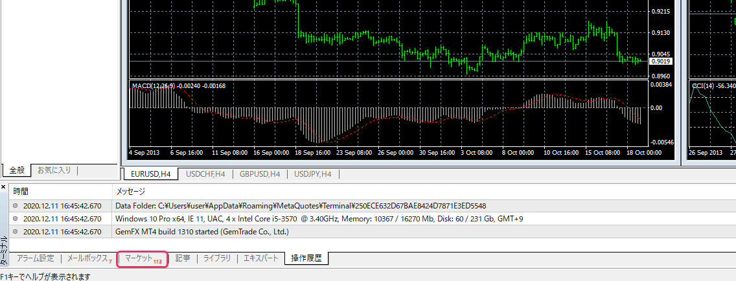
Task: Click the info icon of the Data Folder log entry
Action: pos(16,206)
